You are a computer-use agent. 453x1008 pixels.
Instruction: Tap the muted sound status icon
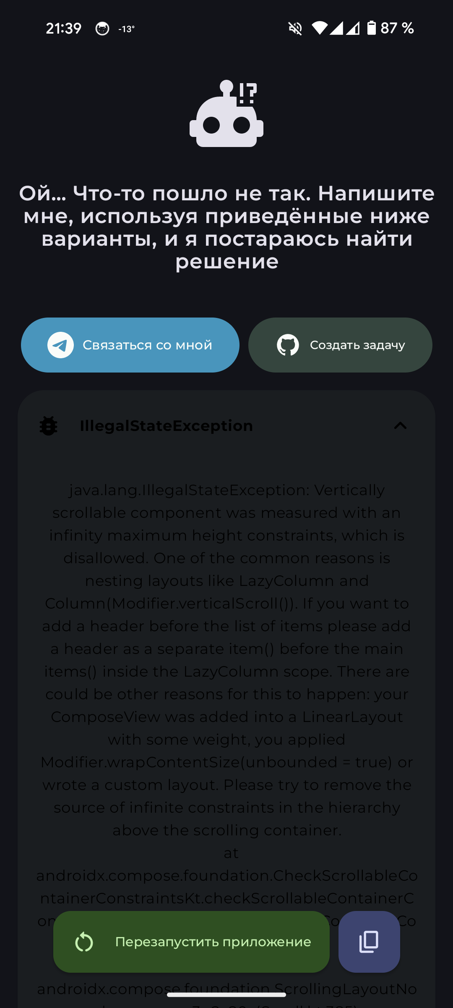point(295,29)
